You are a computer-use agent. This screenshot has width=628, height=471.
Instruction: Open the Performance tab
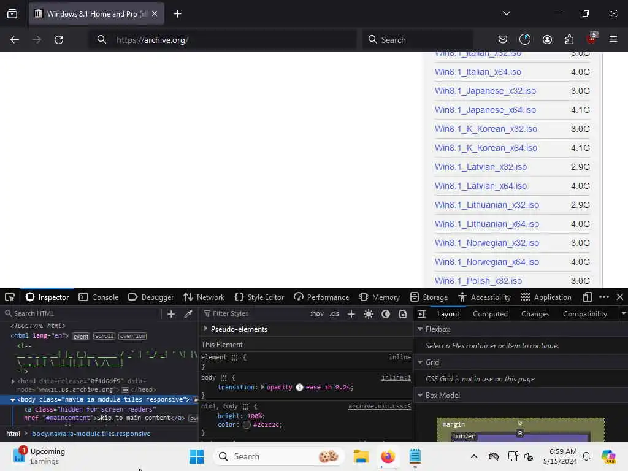321,297
